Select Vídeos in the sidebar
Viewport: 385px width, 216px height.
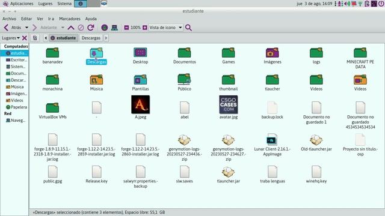14,100
